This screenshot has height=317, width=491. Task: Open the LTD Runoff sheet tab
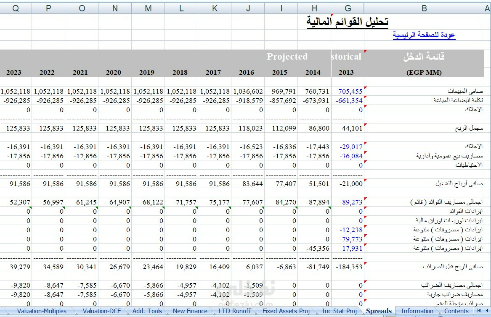tap(234, 311)
